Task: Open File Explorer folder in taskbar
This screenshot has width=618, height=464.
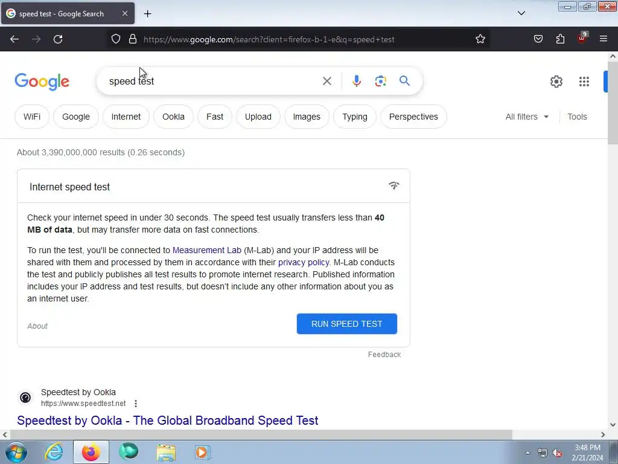Action: [x=166, y=452]
